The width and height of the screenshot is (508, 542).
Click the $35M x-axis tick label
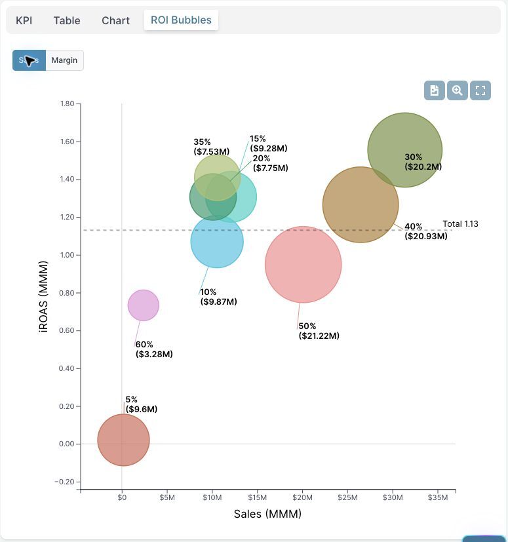pyautogui.click(x=437, y=497)
